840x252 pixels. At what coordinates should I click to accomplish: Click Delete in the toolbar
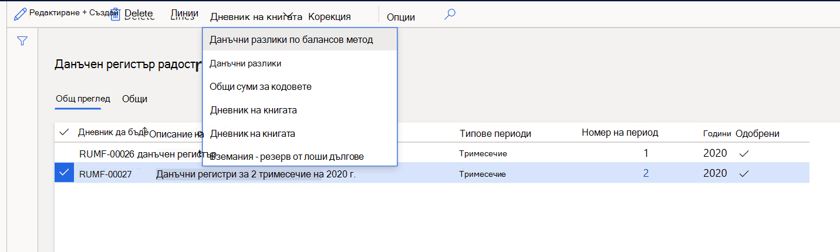click(x=139, y=13)
